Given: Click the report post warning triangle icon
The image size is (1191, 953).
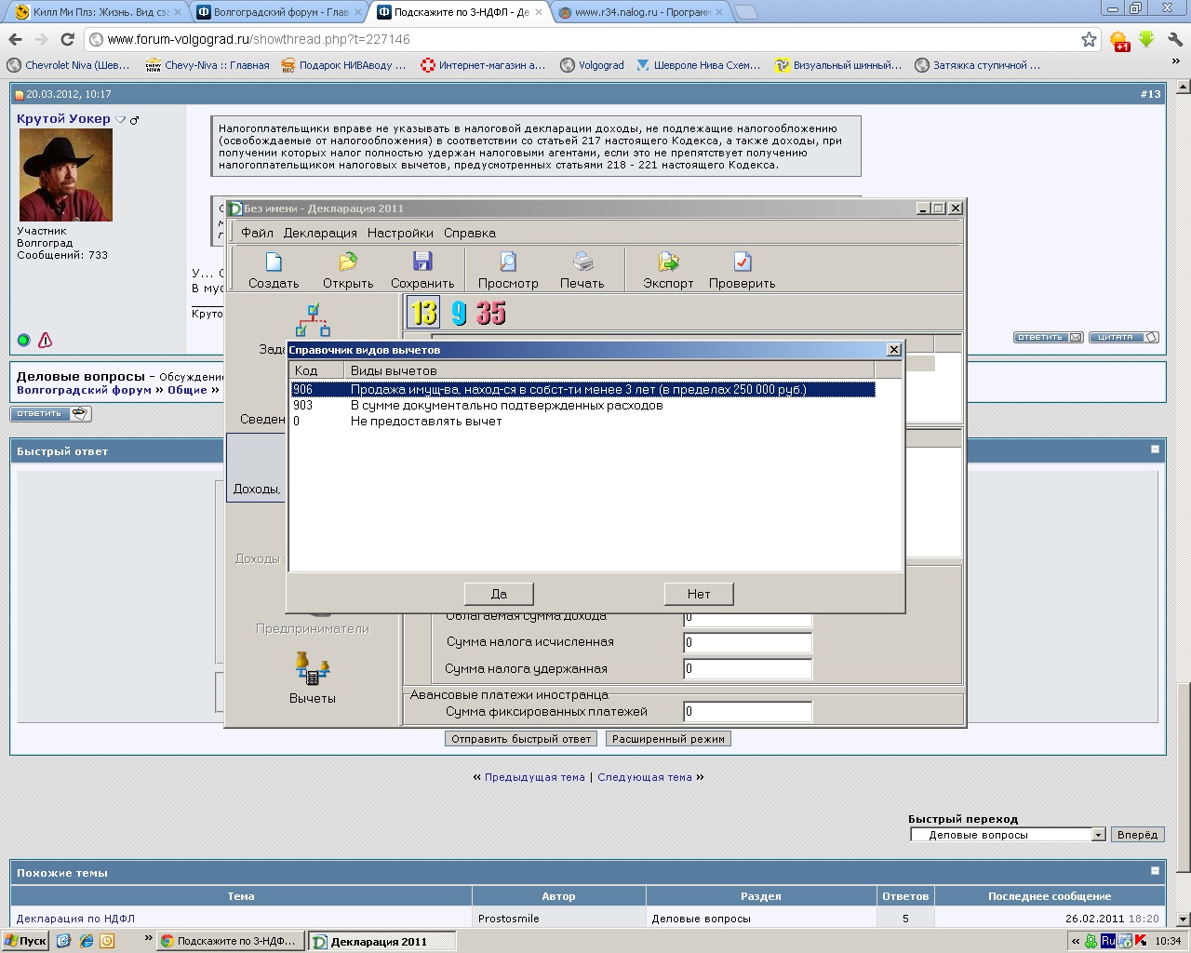Looking at the screenshot, I should coord(45,340).
